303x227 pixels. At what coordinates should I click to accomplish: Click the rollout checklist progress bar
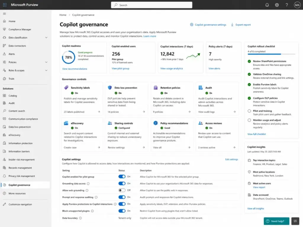point(271,54)
